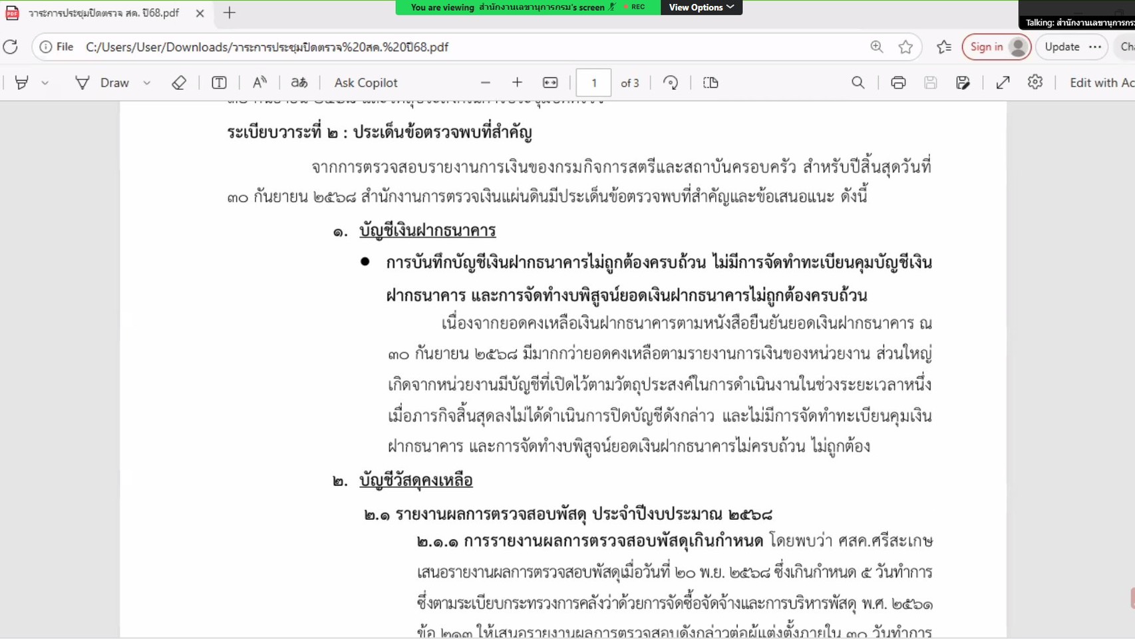Image resolution: width=1135 pixels, height=639 pixels.
Task: Select the Erase tool icon
Action: coord(178,83)
